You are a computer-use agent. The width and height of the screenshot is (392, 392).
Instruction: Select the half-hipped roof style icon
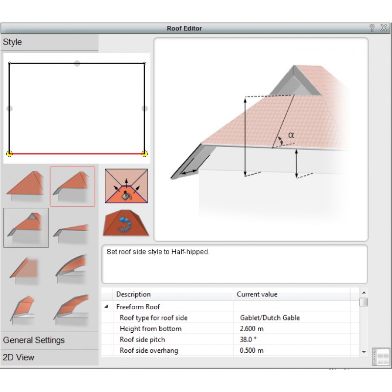pyautogui.click(x=73, y=186)
